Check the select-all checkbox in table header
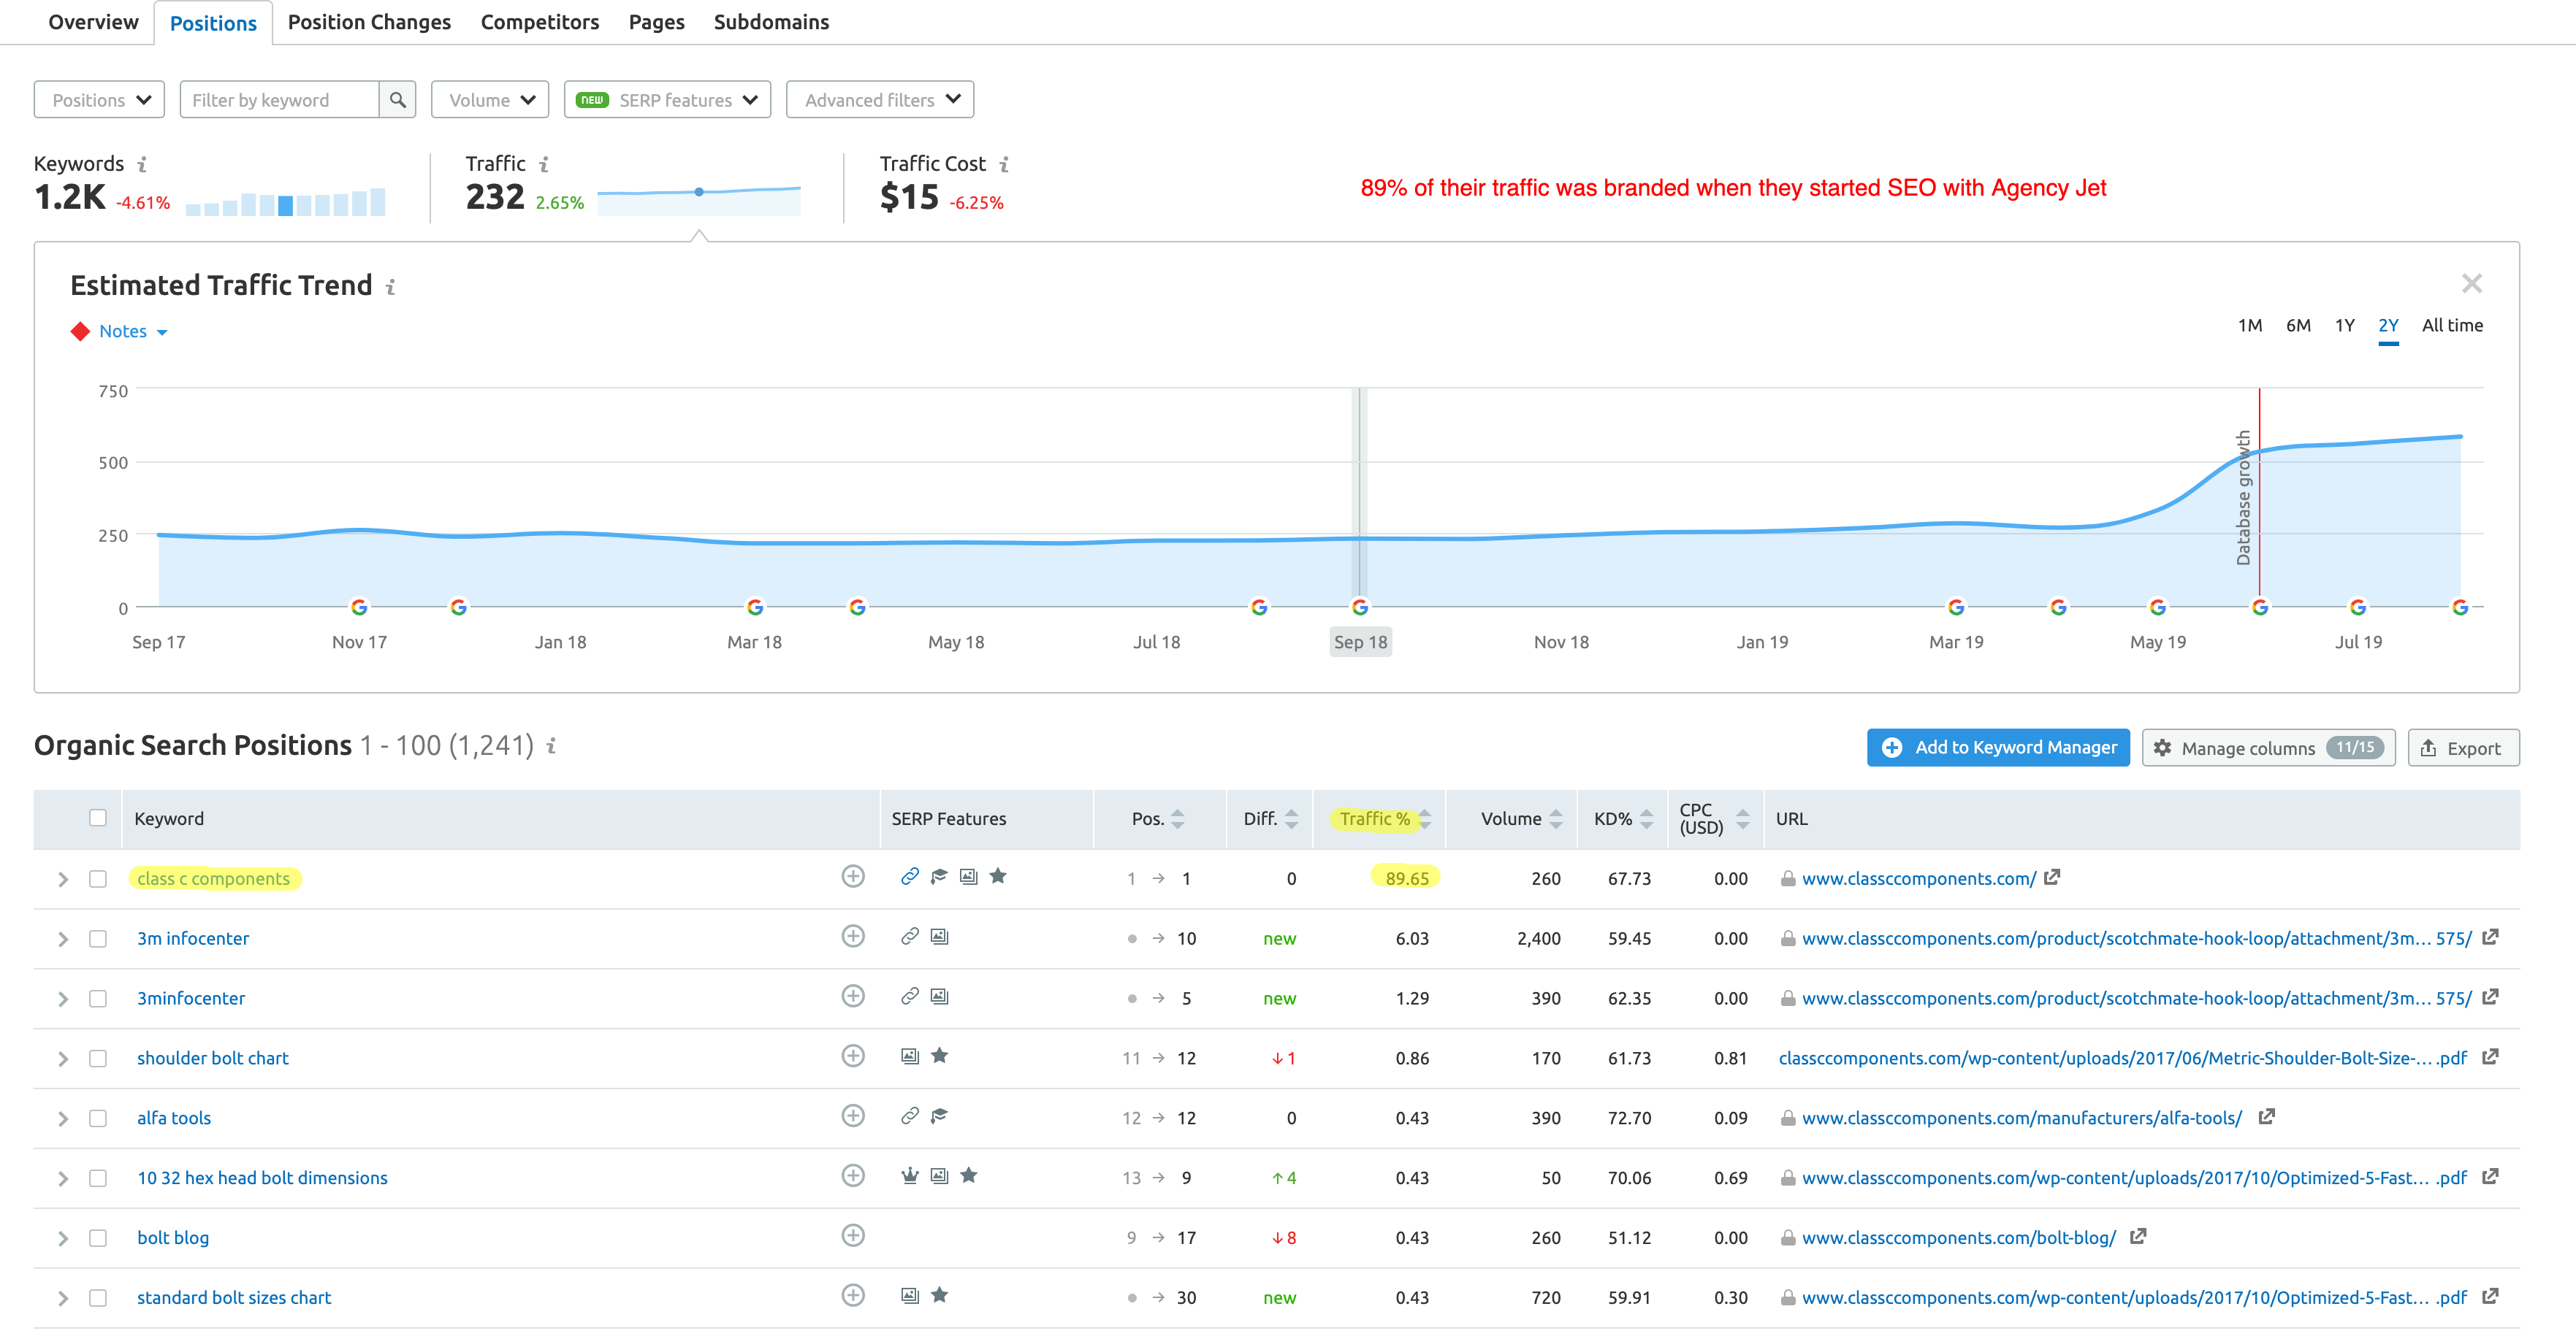Screen dimensions: 2576x1336 click(x=97, y=818)
